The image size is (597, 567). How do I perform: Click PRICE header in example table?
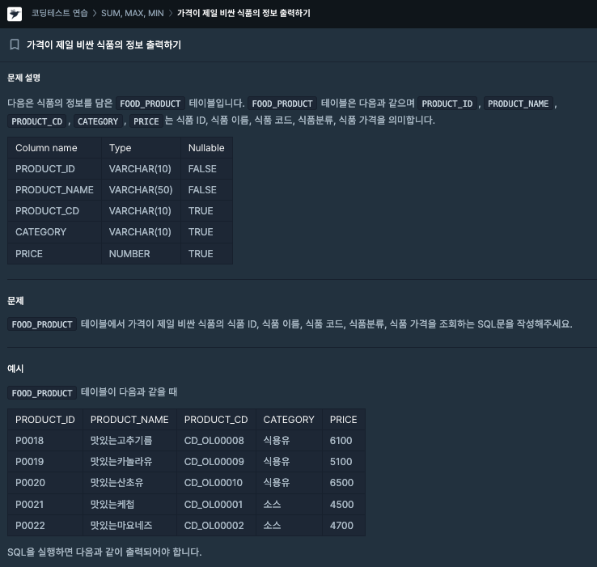pyautogui.click(x=344, y=420)
